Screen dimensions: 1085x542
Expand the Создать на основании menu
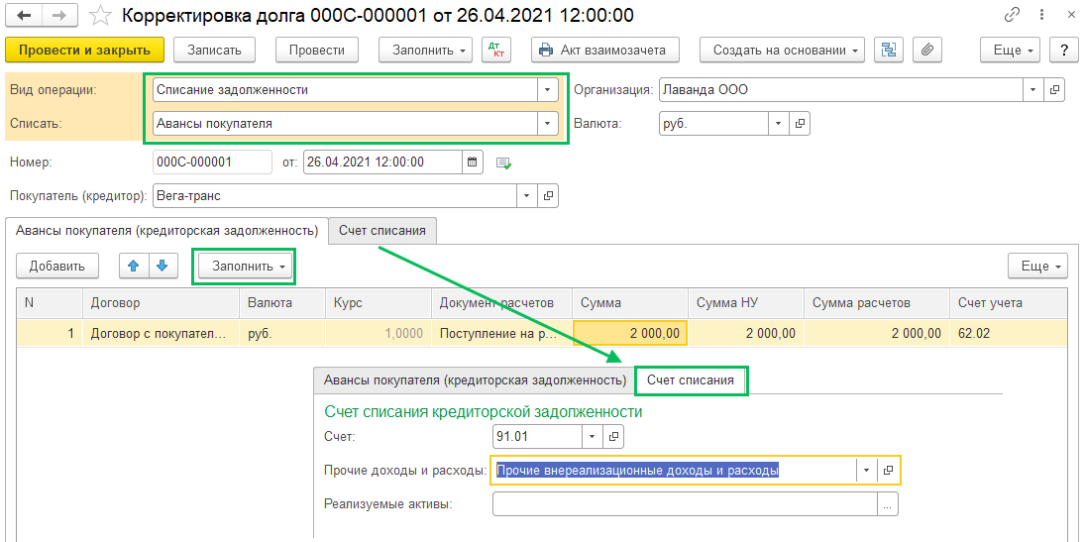[x=783, y=50]
